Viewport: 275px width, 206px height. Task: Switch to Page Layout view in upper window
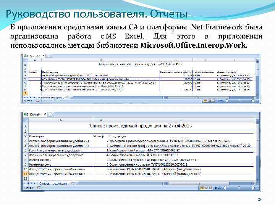[x=209, y=101]
